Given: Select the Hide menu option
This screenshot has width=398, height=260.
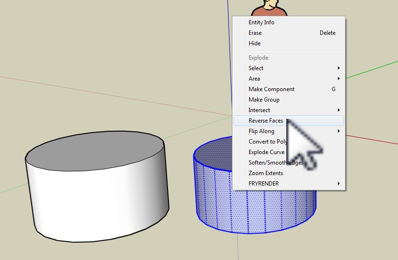Looking at the screenshot, I should click(255, 43).
